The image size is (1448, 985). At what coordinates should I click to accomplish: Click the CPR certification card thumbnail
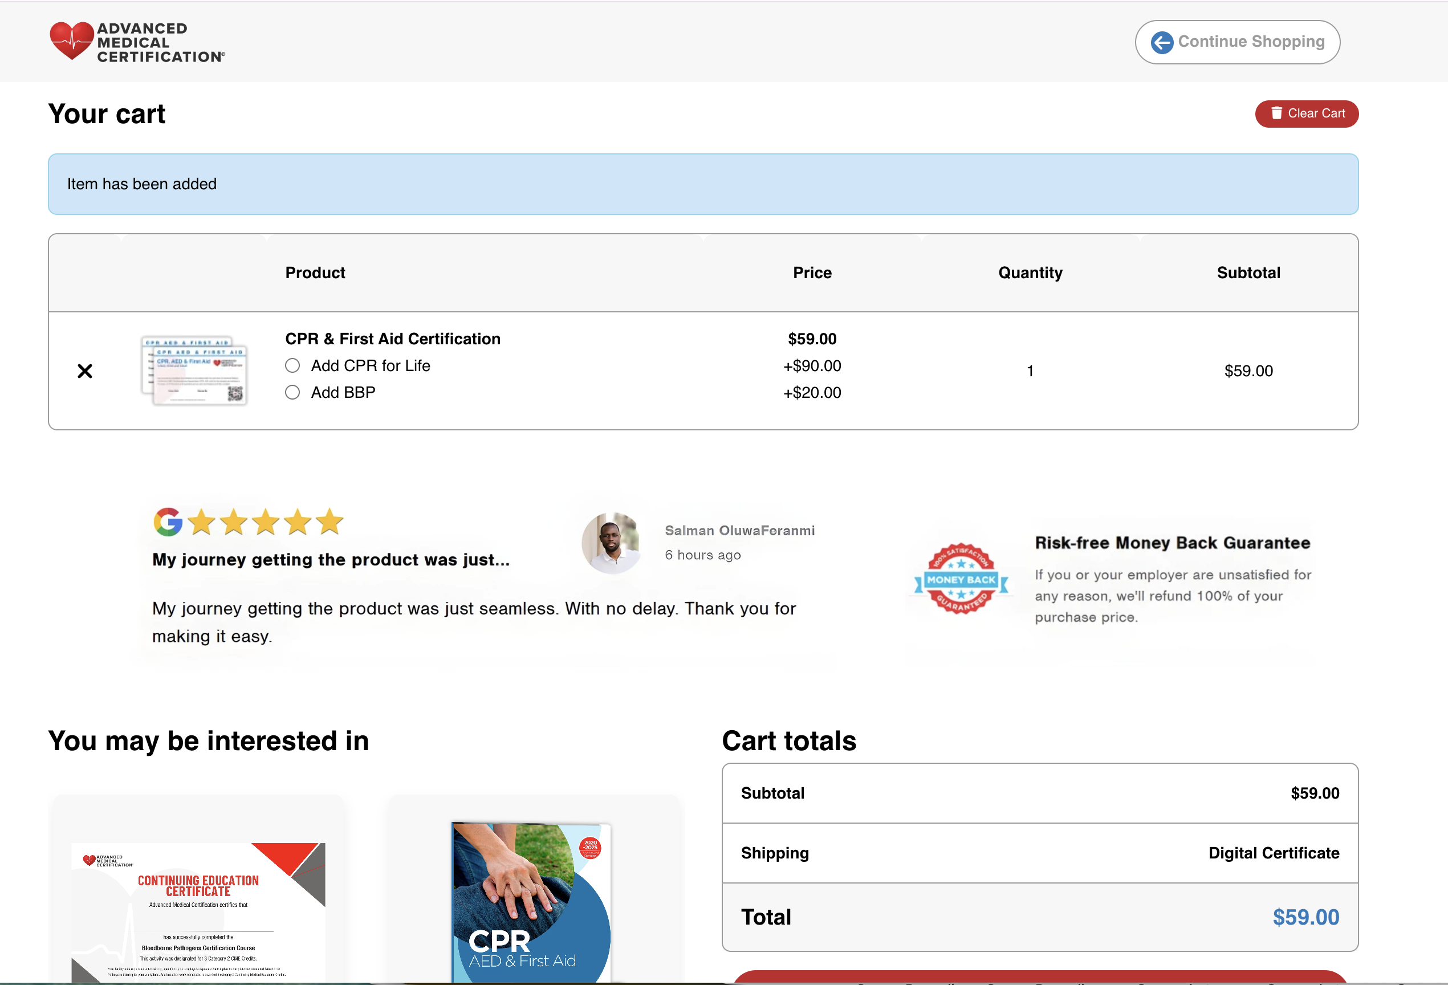194,371
